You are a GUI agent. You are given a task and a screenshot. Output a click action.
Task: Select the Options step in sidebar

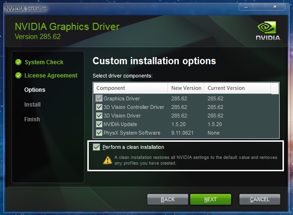coord(35,90)
